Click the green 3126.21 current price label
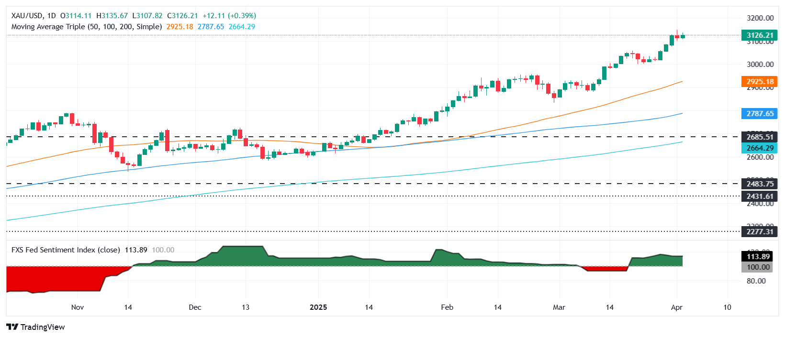The height and width of the screenshot is (338, 785). (760, 35)
